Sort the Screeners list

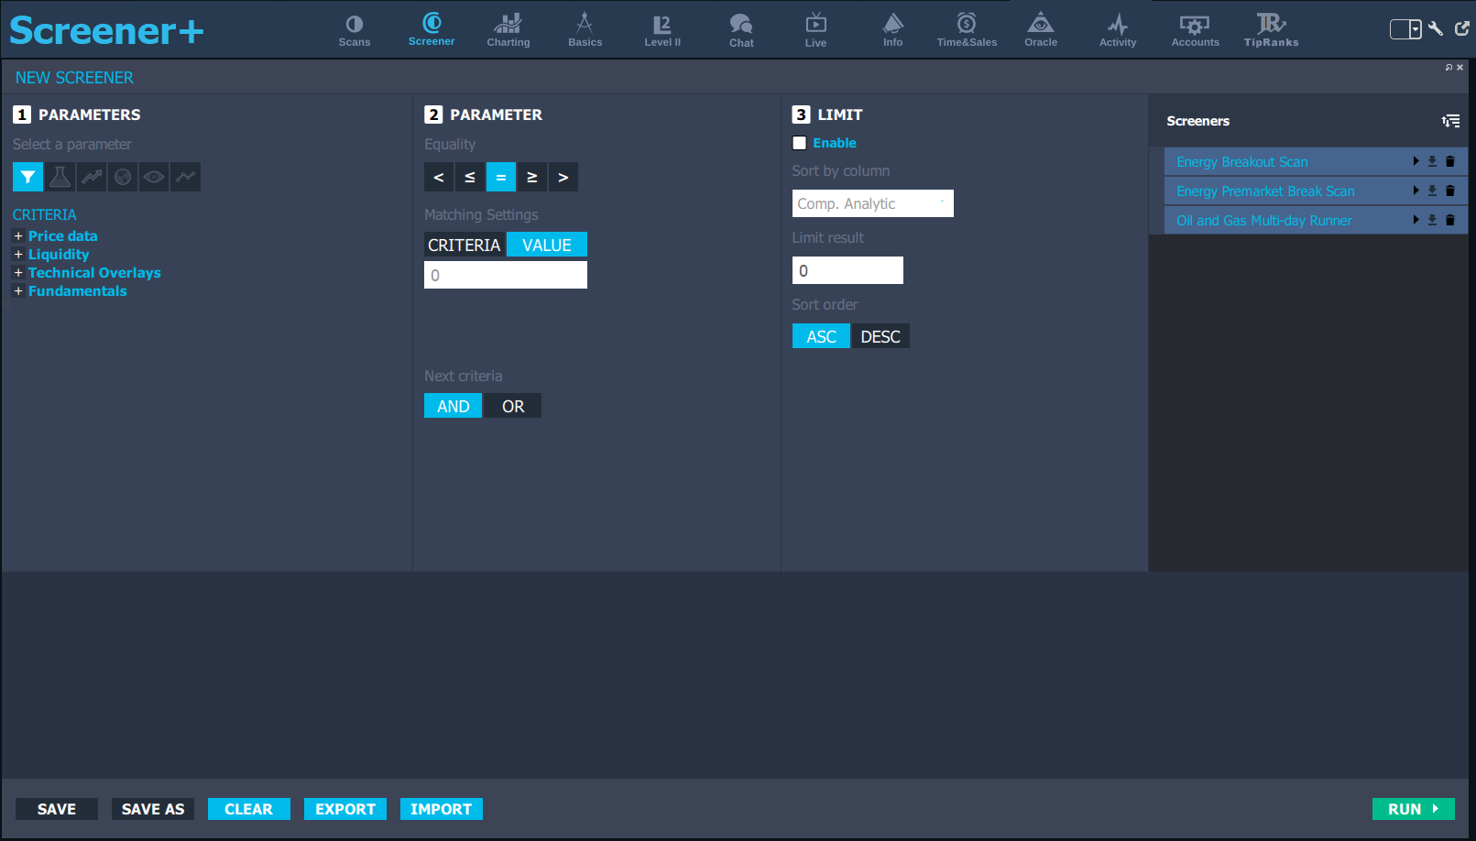point(1450,121)
